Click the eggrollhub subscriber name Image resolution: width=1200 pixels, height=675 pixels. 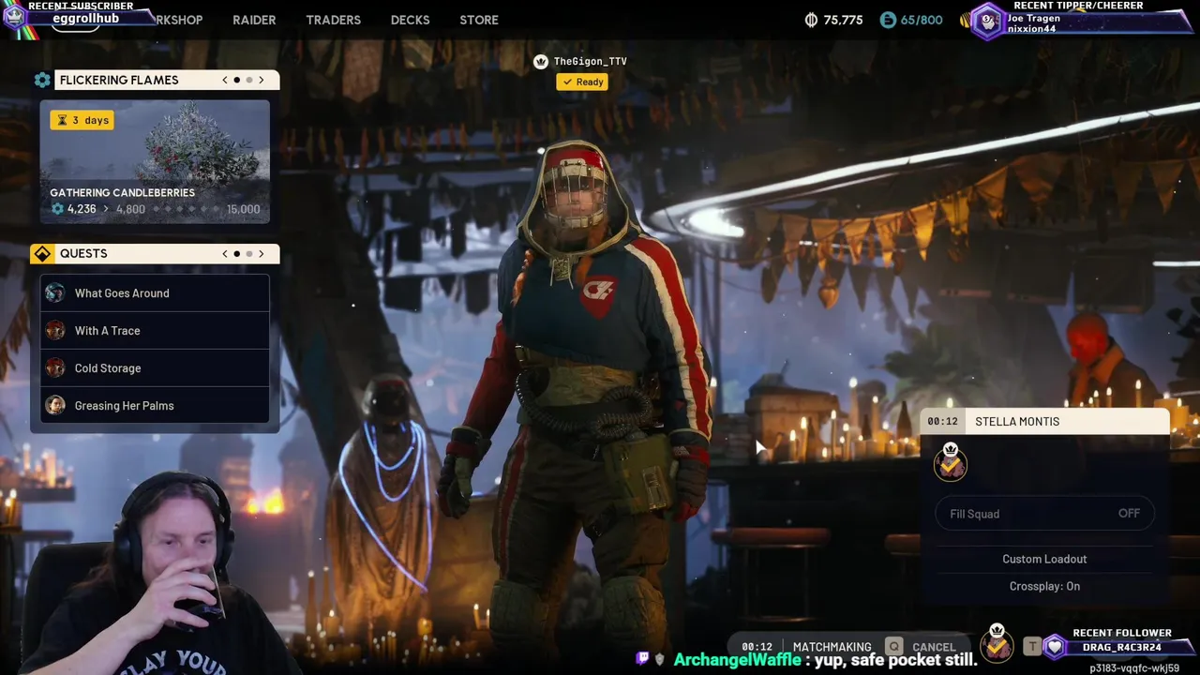click(85, 18)
